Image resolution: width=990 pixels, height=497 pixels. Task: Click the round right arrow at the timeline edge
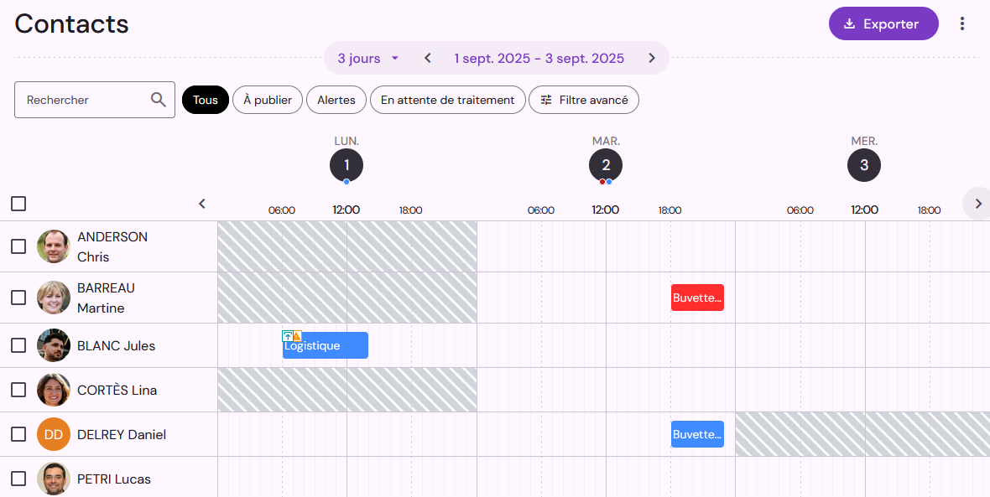[977, 204]
